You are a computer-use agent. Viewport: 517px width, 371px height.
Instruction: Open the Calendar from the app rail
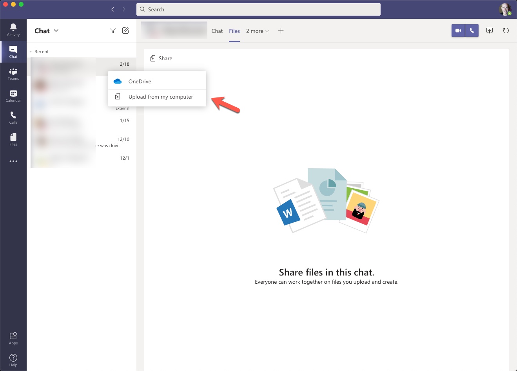13,95
